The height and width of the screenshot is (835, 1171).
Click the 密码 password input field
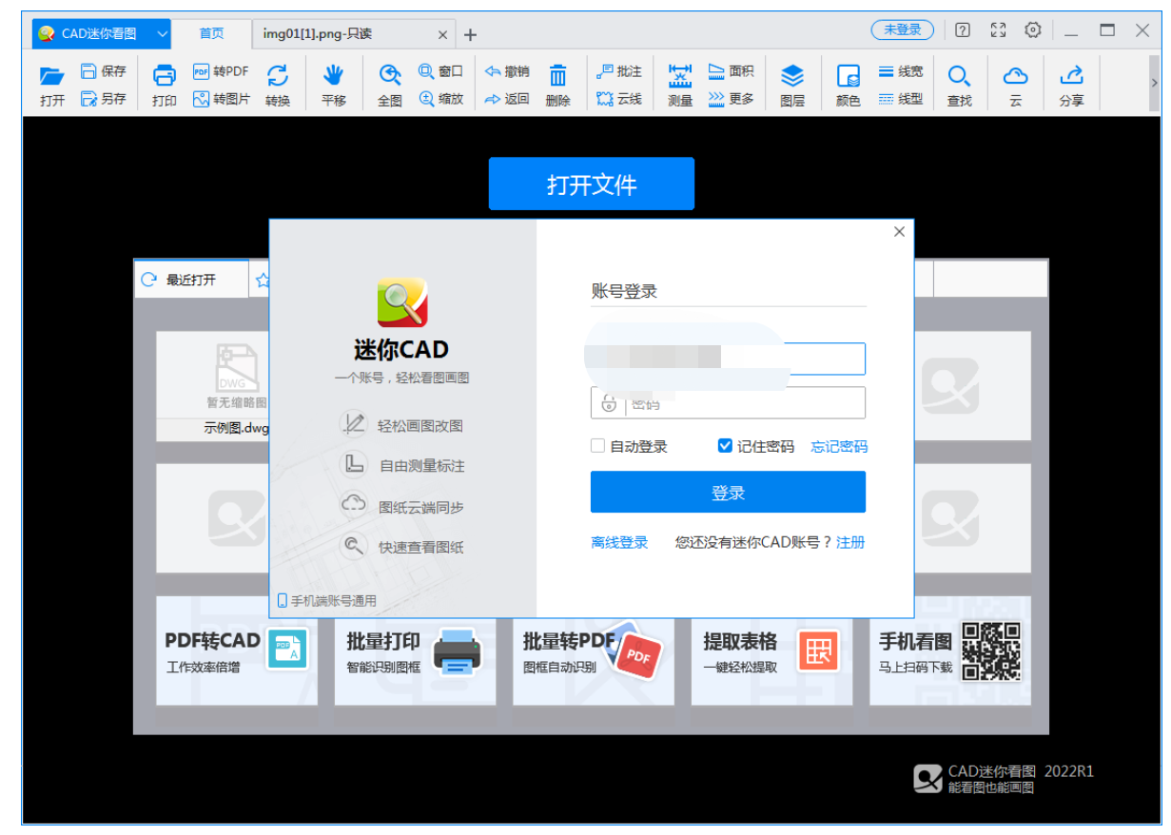click(728, 403)
